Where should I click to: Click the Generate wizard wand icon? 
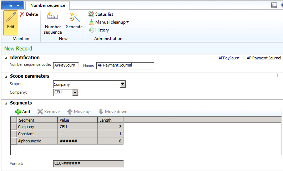(74, 17)
